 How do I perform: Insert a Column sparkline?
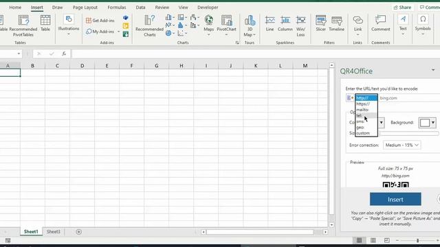285,23
